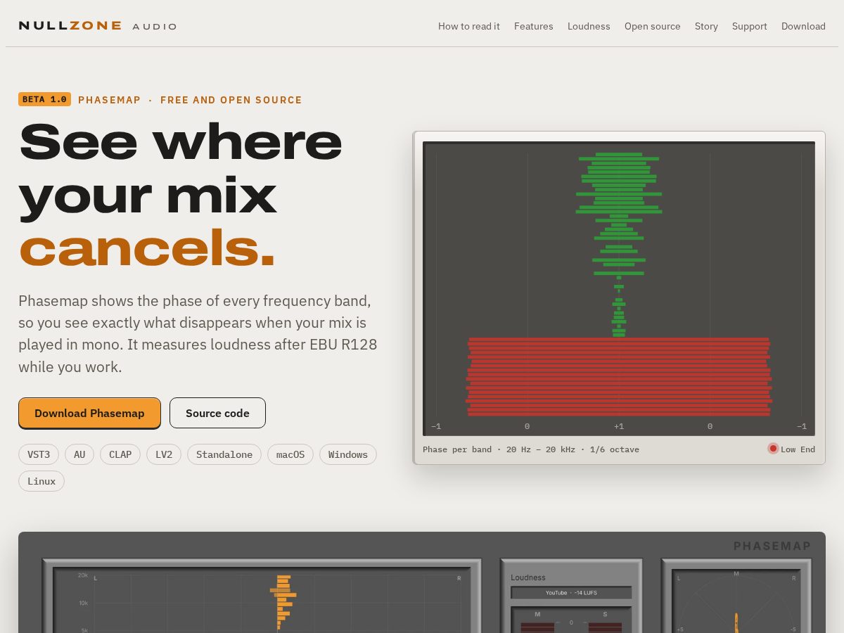Select the AU format chip

(x=79, y=454)
